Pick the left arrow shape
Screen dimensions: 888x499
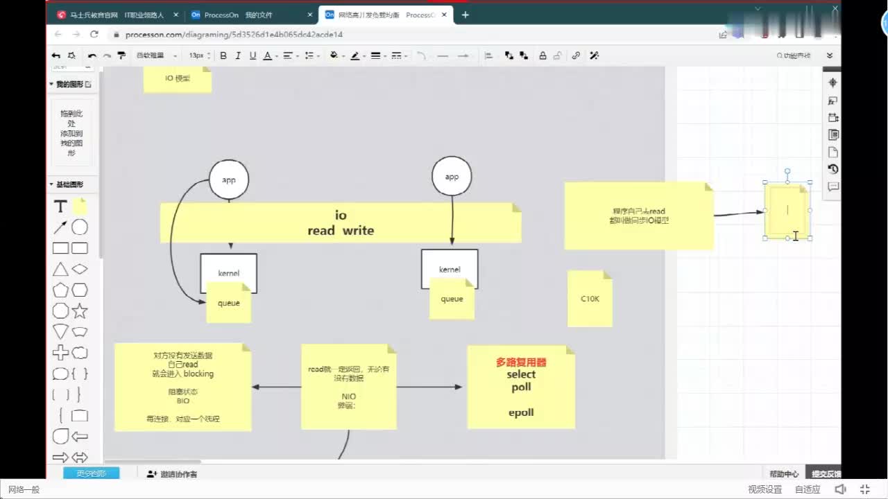80,437
